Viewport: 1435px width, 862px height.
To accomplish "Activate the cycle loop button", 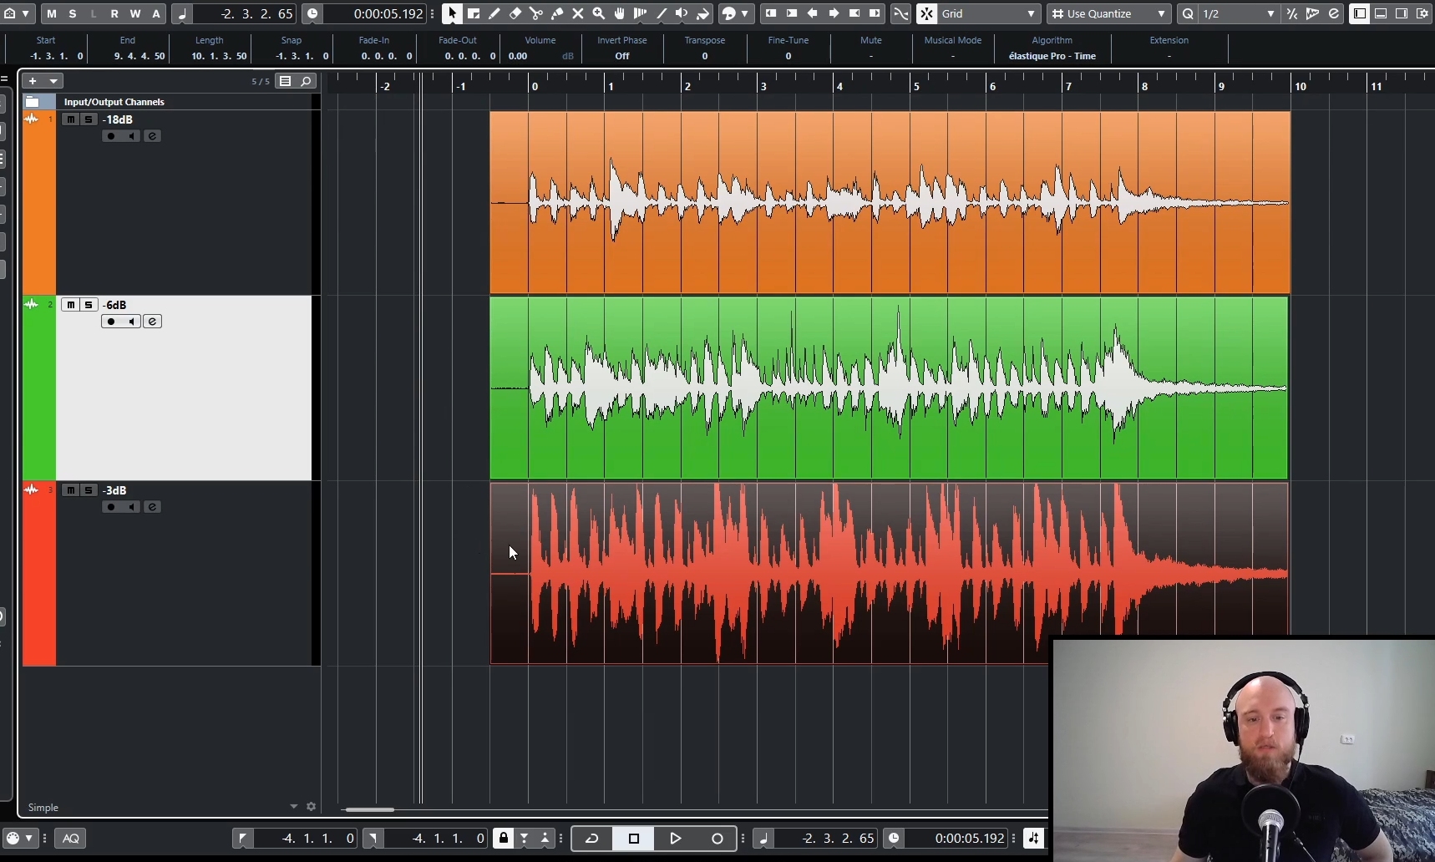I will tap(592, 838).
